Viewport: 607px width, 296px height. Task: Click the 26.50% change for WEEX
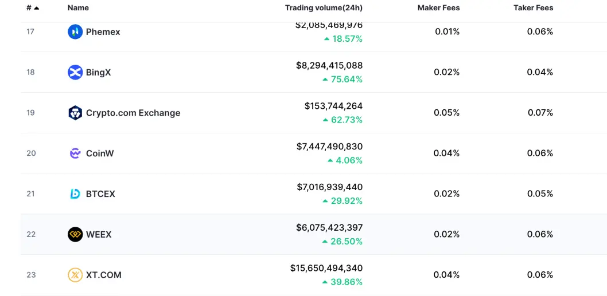[343, 242]
